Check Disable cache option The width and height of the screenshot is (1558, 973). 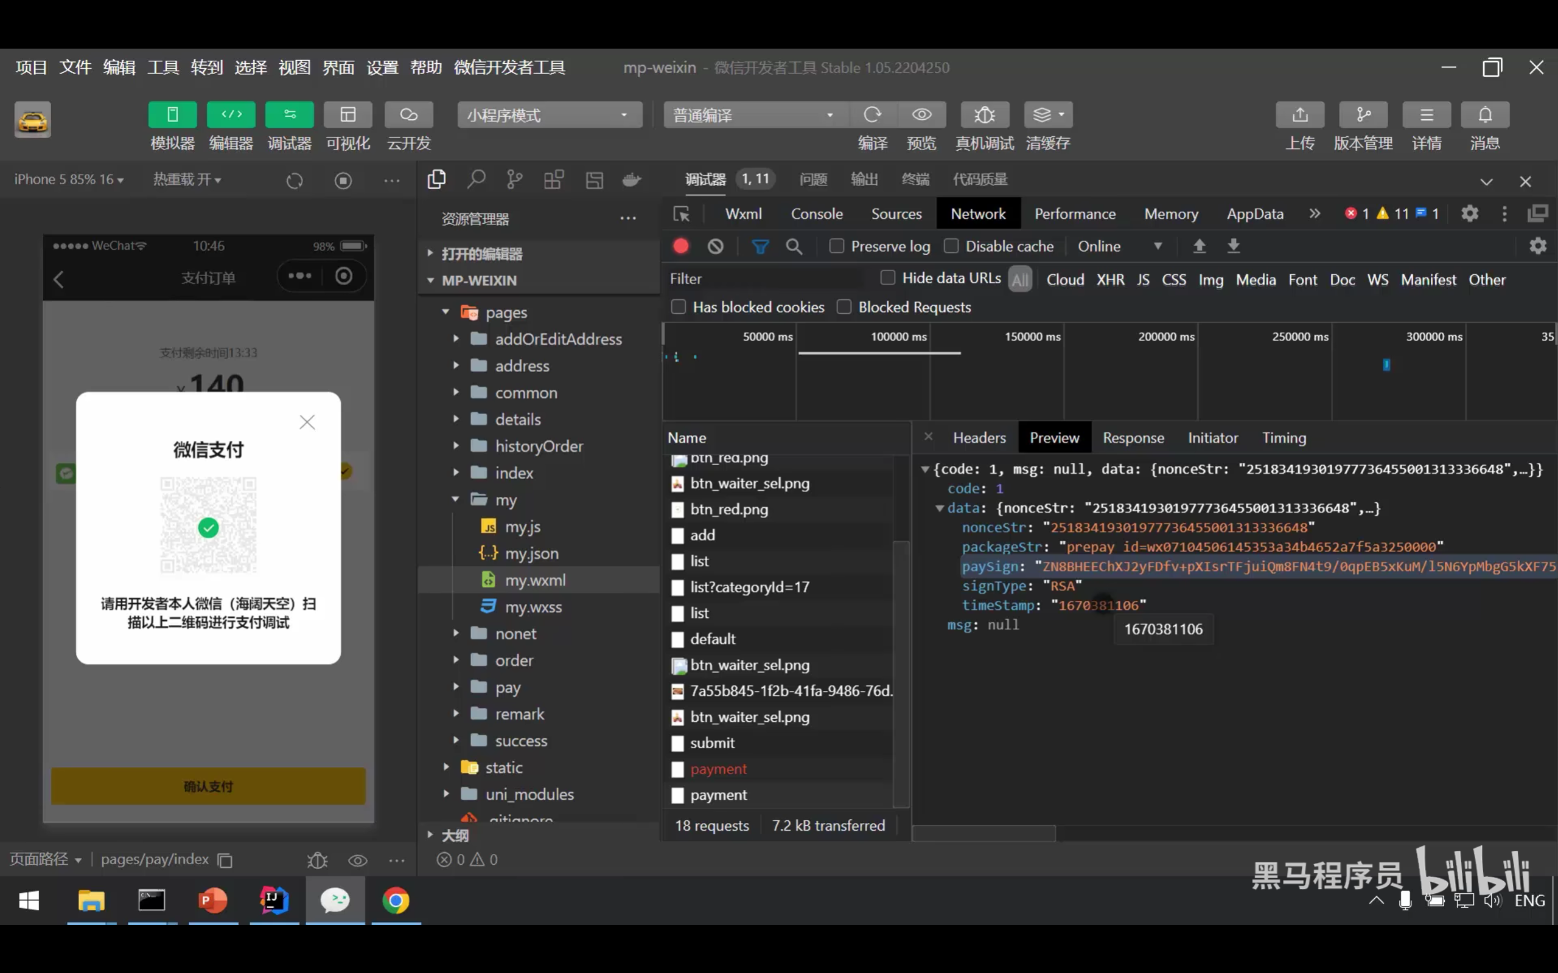(951, 246)
